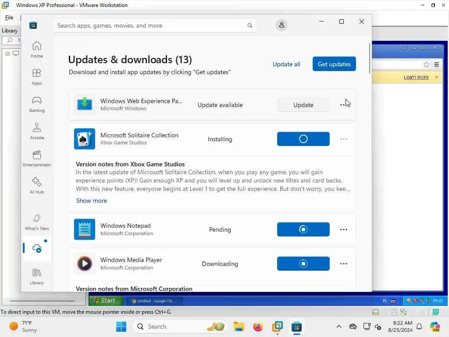Open Home in Store sidebar
Image resolution: width=449 pixels, height=337 pixels.
37,50
